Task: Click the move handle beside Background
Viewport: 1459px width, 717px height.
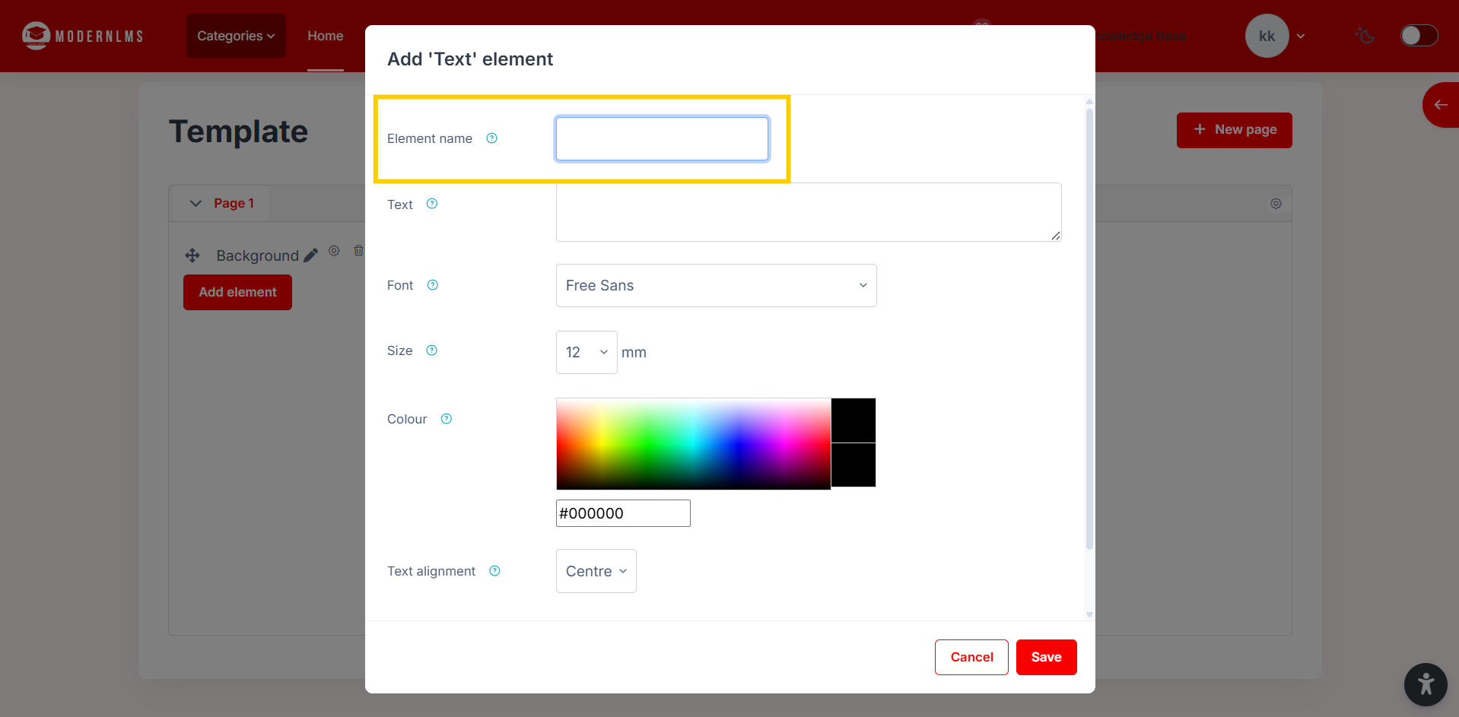Action: (x=192, y=255)
